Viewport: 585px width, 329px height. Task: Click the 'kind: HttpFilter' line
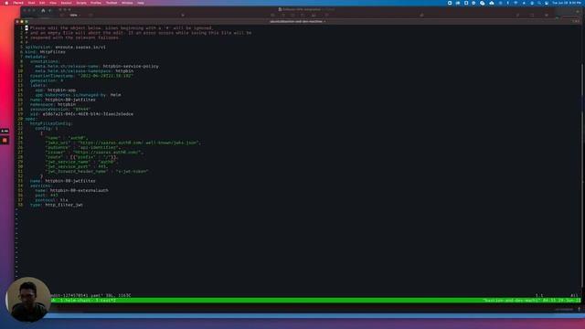46,52
